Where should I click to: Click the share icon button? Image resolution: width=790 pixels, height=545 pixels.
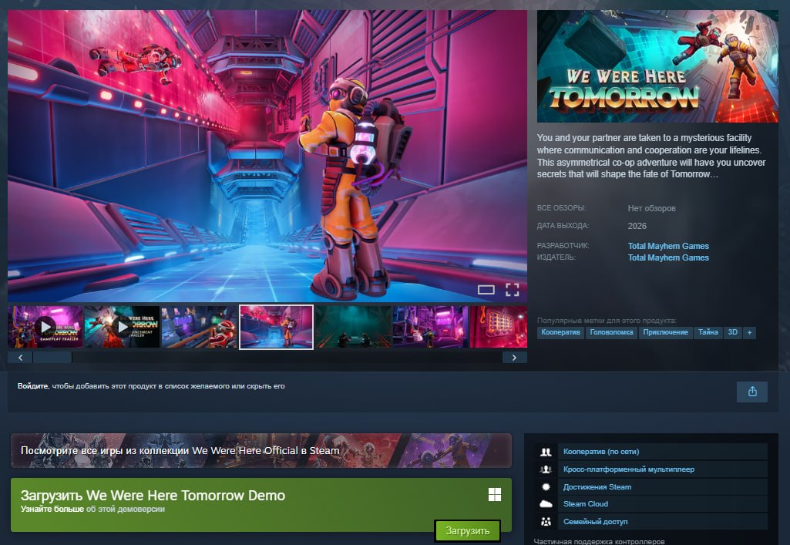click(751, 392)
